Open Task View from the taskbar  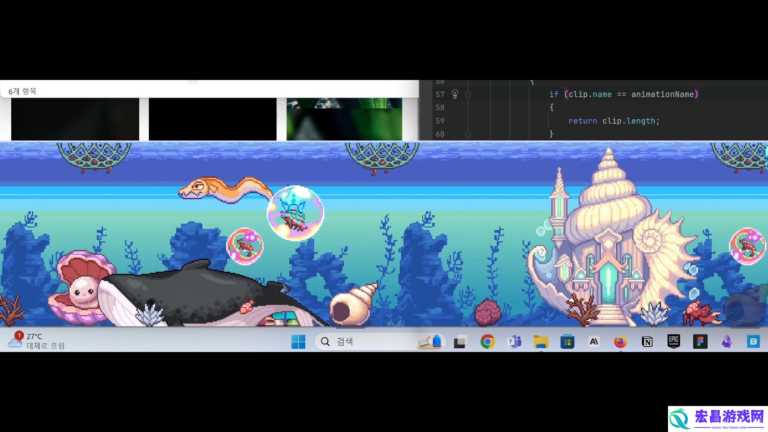point(460,342)
